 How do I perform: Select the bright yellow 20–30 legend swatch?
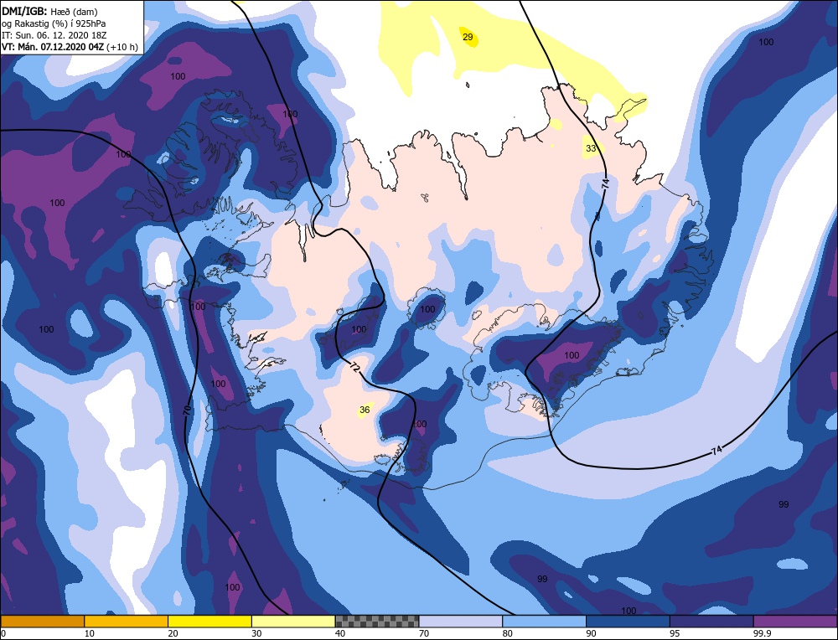pos(209,622)
